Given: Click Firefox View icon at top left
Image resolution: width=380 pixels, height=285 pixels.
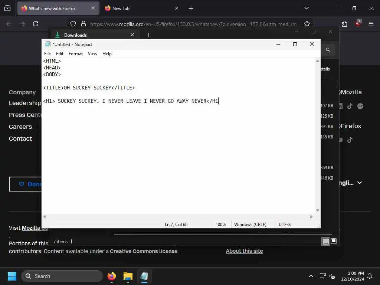Looking at the screenshot, I should 7,8.
